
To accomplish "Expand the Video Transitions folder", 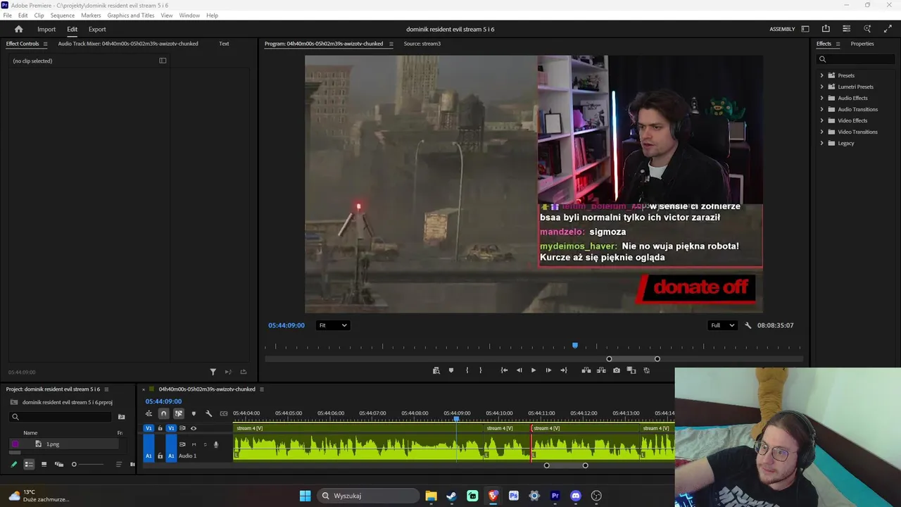I will [821, 132].
